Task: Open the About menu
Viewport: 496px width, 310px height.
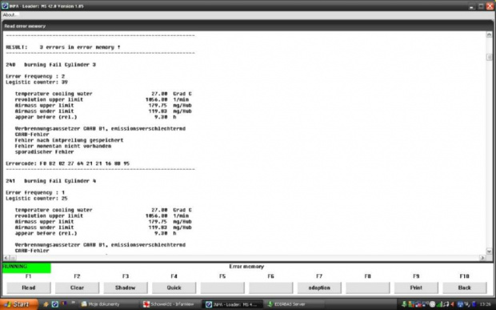Action: click(x=9, y=15)
